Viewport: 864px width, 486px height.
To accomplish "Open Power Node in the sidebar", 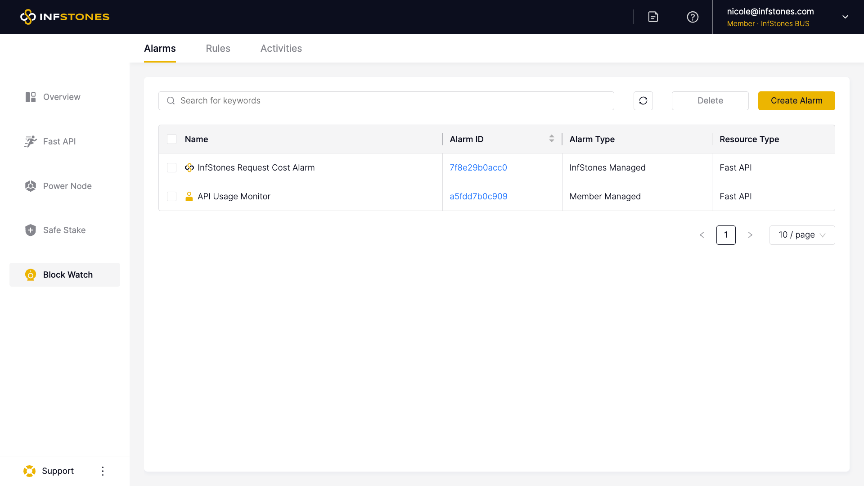I will point(67,186).
